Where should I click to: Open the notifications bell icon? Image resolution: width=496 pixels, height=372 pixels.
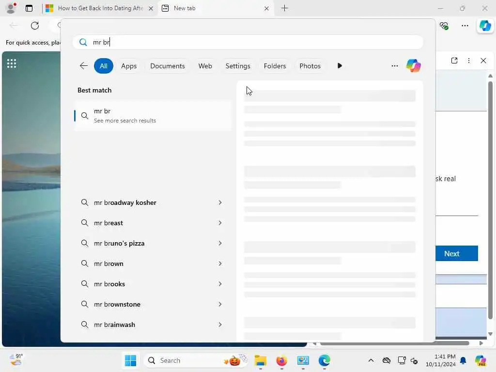click(x=463, y=360)
